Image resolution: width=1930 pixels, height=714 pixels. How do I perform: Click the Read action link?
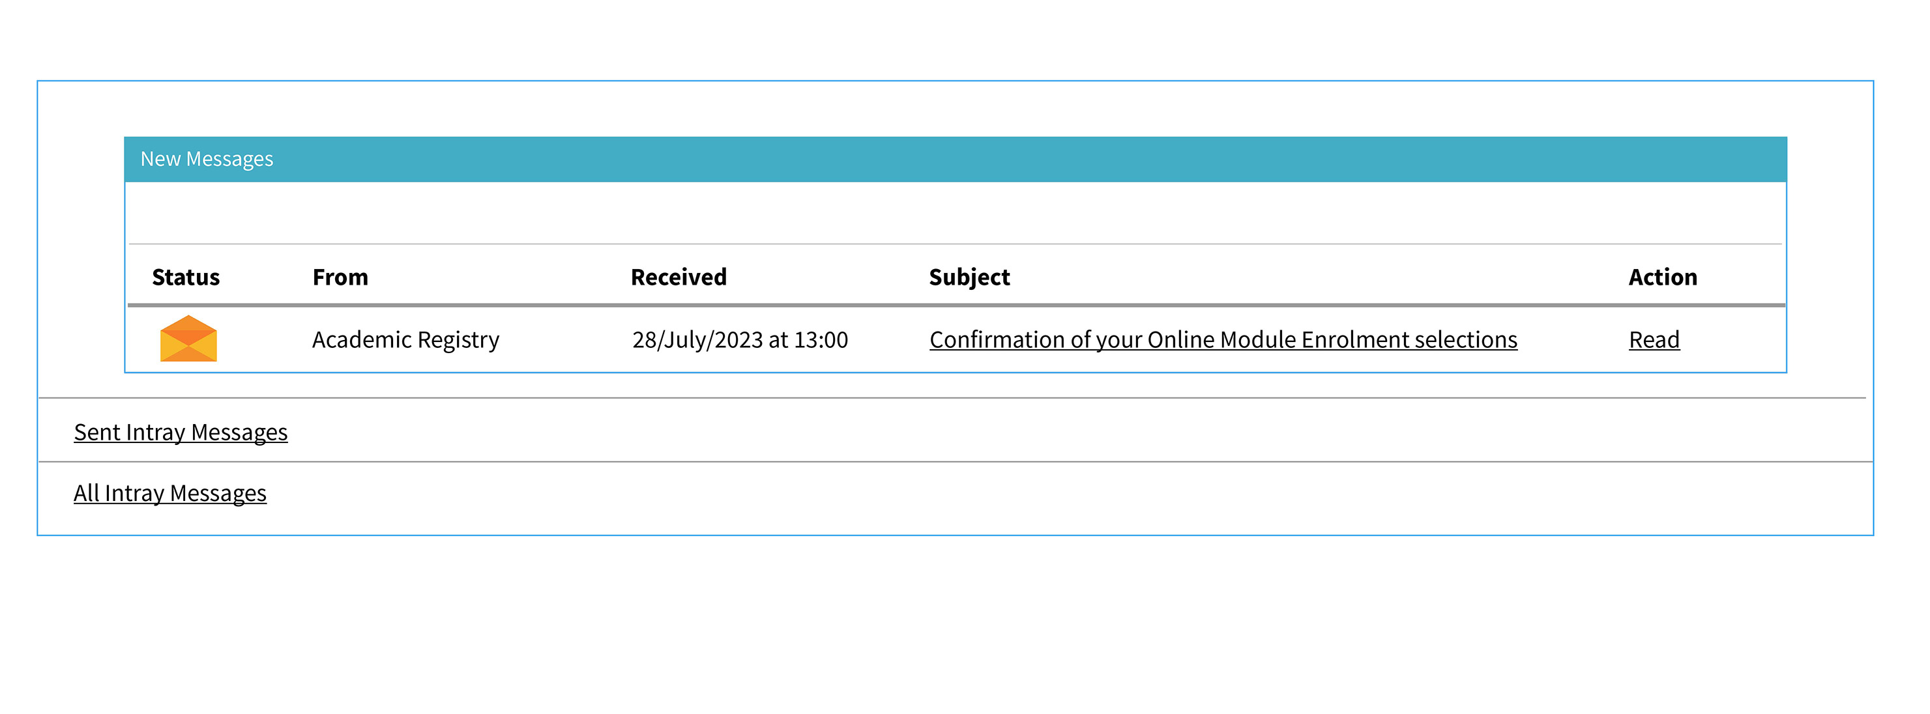coord(1654,340)
